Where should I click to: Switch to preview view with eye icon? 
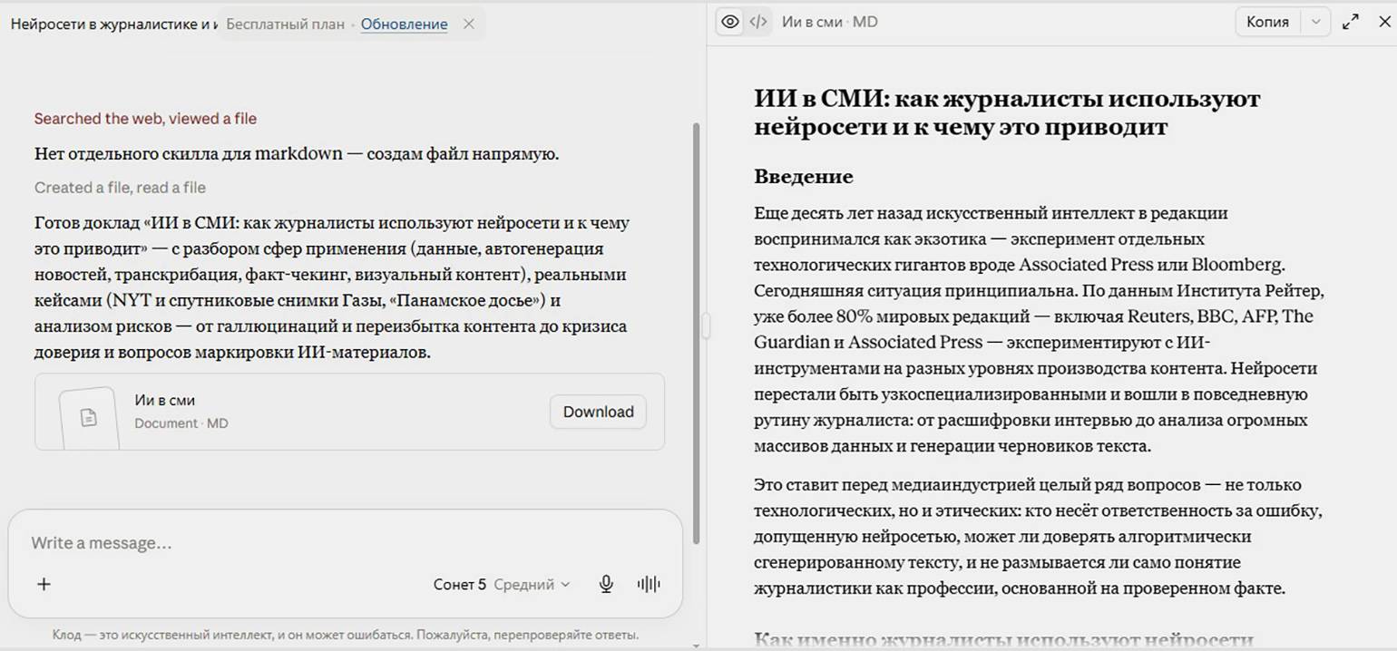730,22
